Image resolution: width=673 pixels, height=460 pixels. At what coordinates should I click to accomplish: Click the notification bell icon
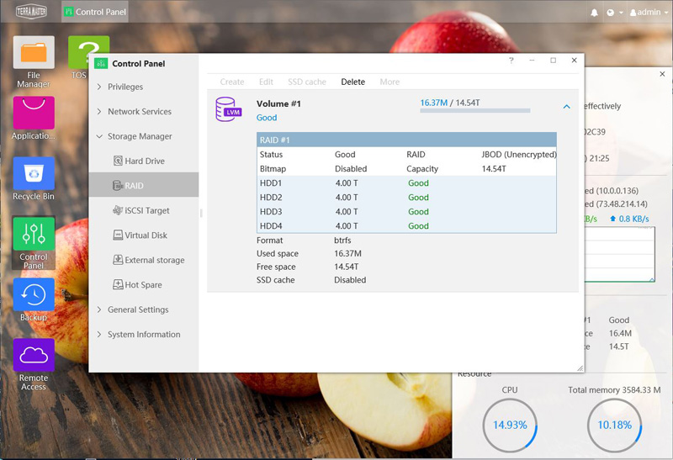pyautogui.click(x=595, y=13)
